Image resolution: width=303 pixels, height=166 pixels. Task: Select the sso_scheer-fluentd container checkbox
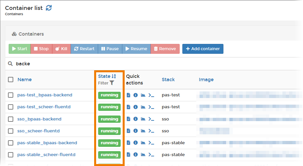11,131
